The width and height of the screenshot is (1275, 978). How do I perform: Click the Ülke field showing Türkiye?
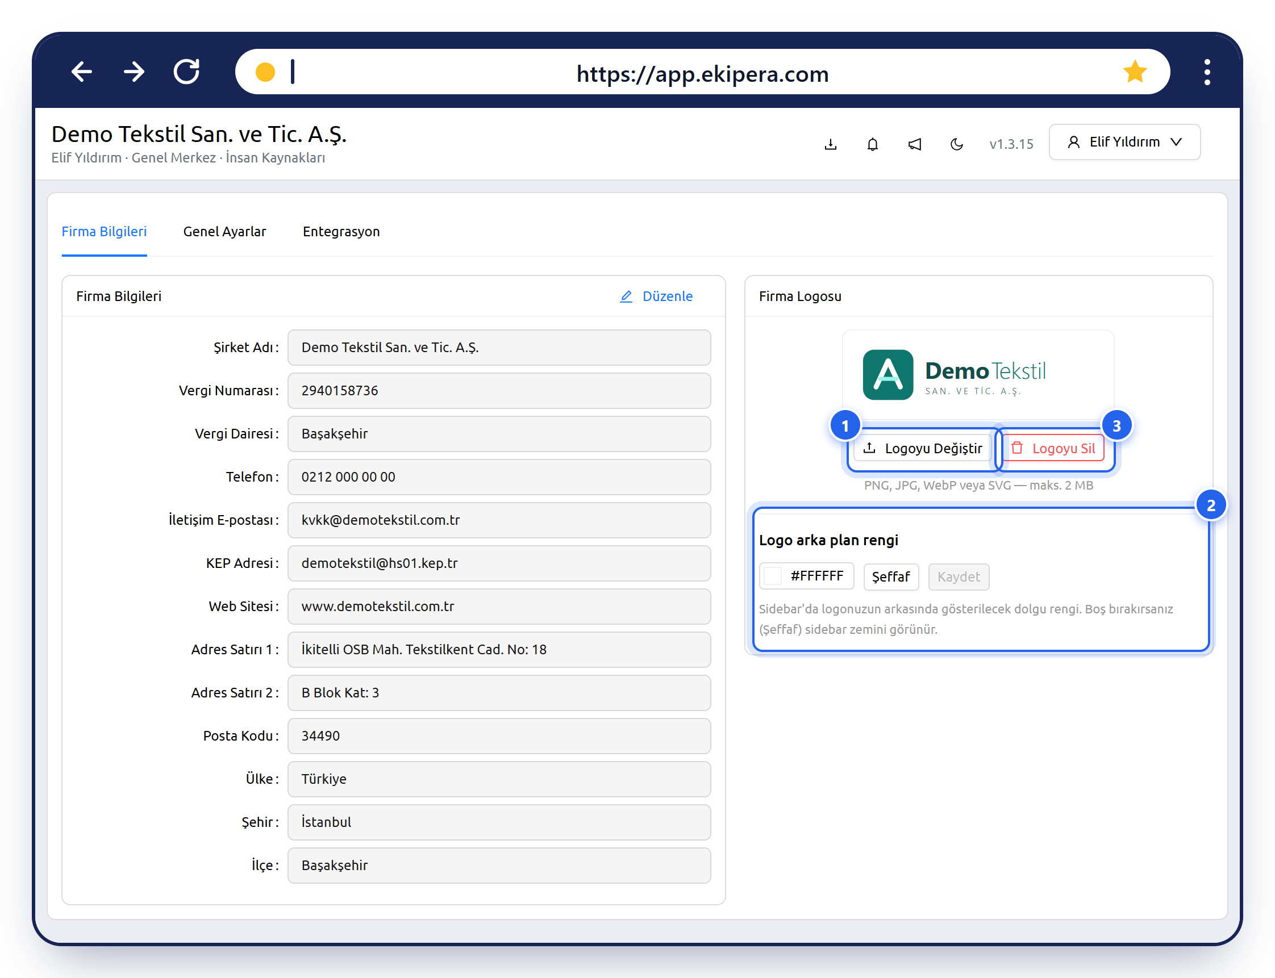(x=499, y=778)
